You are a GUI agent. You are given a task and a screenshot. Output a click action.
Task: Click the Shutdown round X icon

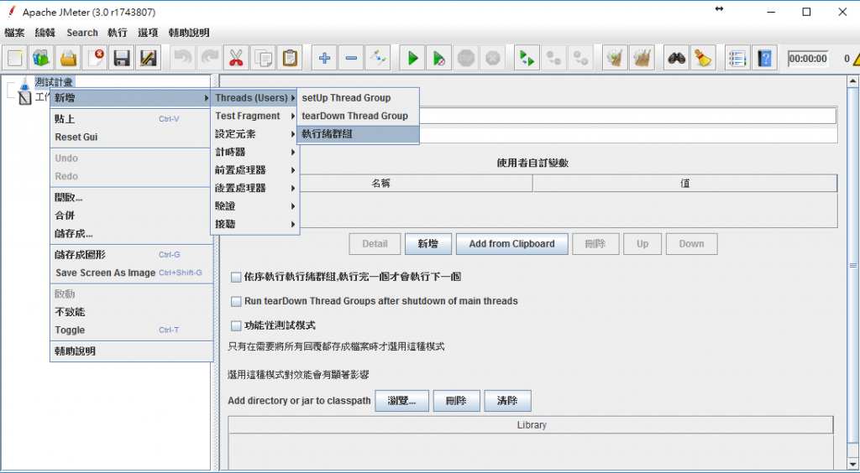click(492, 58)
